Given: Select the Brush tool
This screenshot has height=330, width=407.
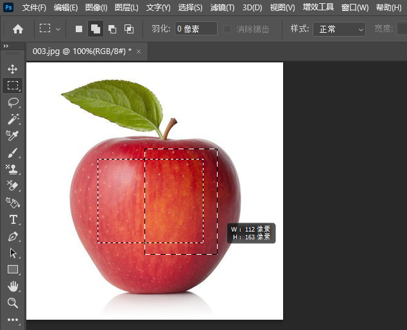Looking at the screenshot, I should pyautogui.click(x=12, y=152).
